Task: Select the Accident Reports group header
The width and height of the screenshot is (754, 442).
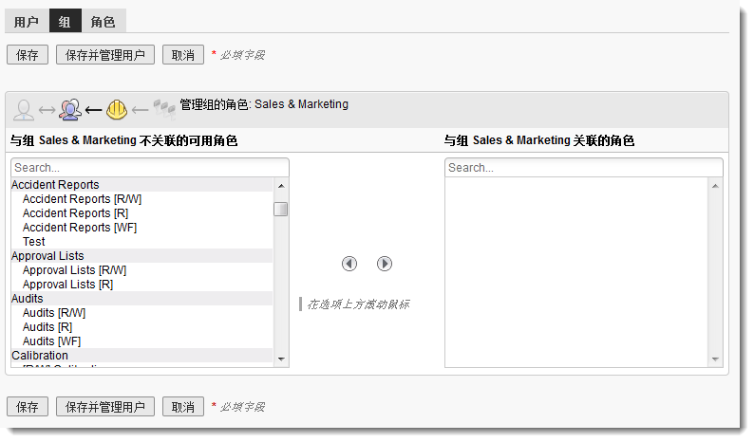Action: click(x=141, y=185)
